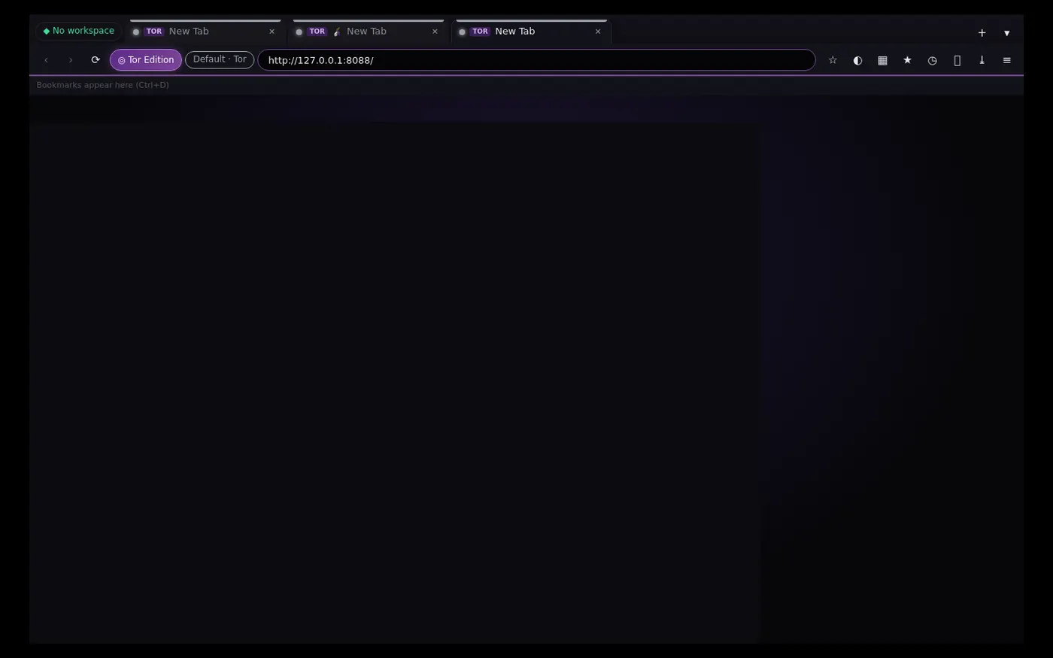Open the hamburger menu icon

point(1006,60)
